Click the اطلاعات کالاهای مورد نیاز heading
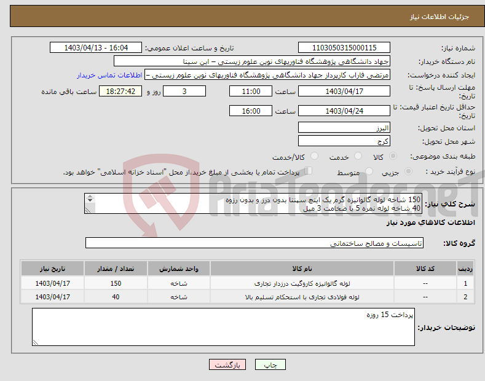The width and height of the screenshot is (485, 381). tap(430, 222)
